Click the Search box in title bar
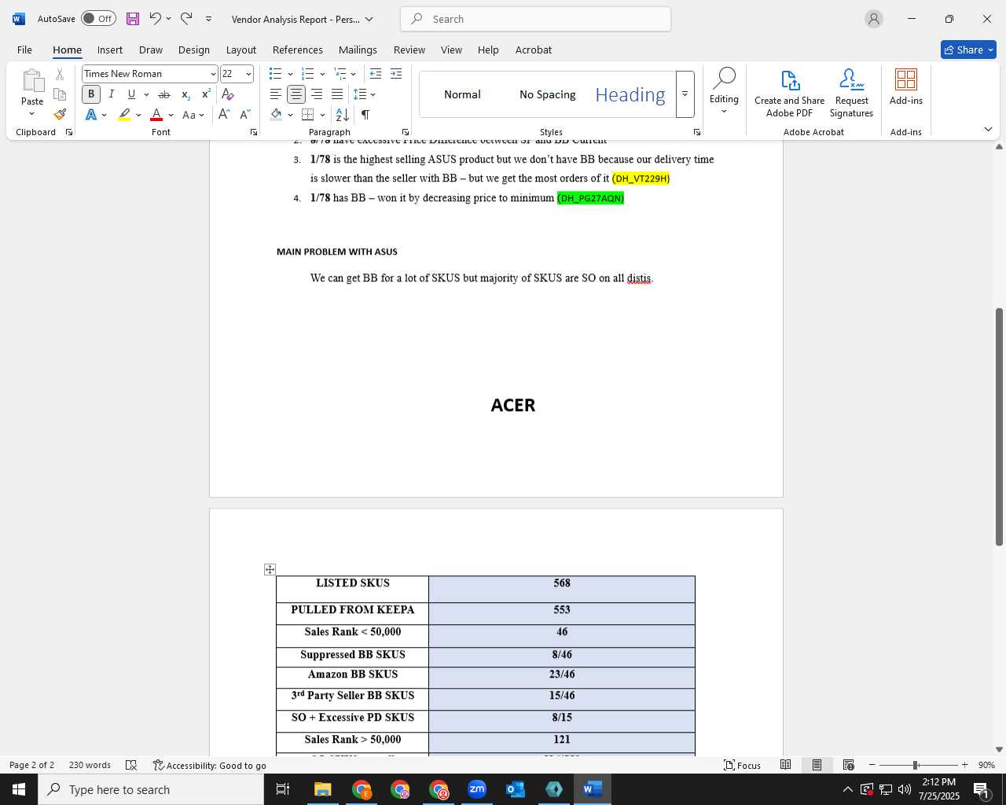This screenshot has height=805, width=1006. click(x=536, y=19)
